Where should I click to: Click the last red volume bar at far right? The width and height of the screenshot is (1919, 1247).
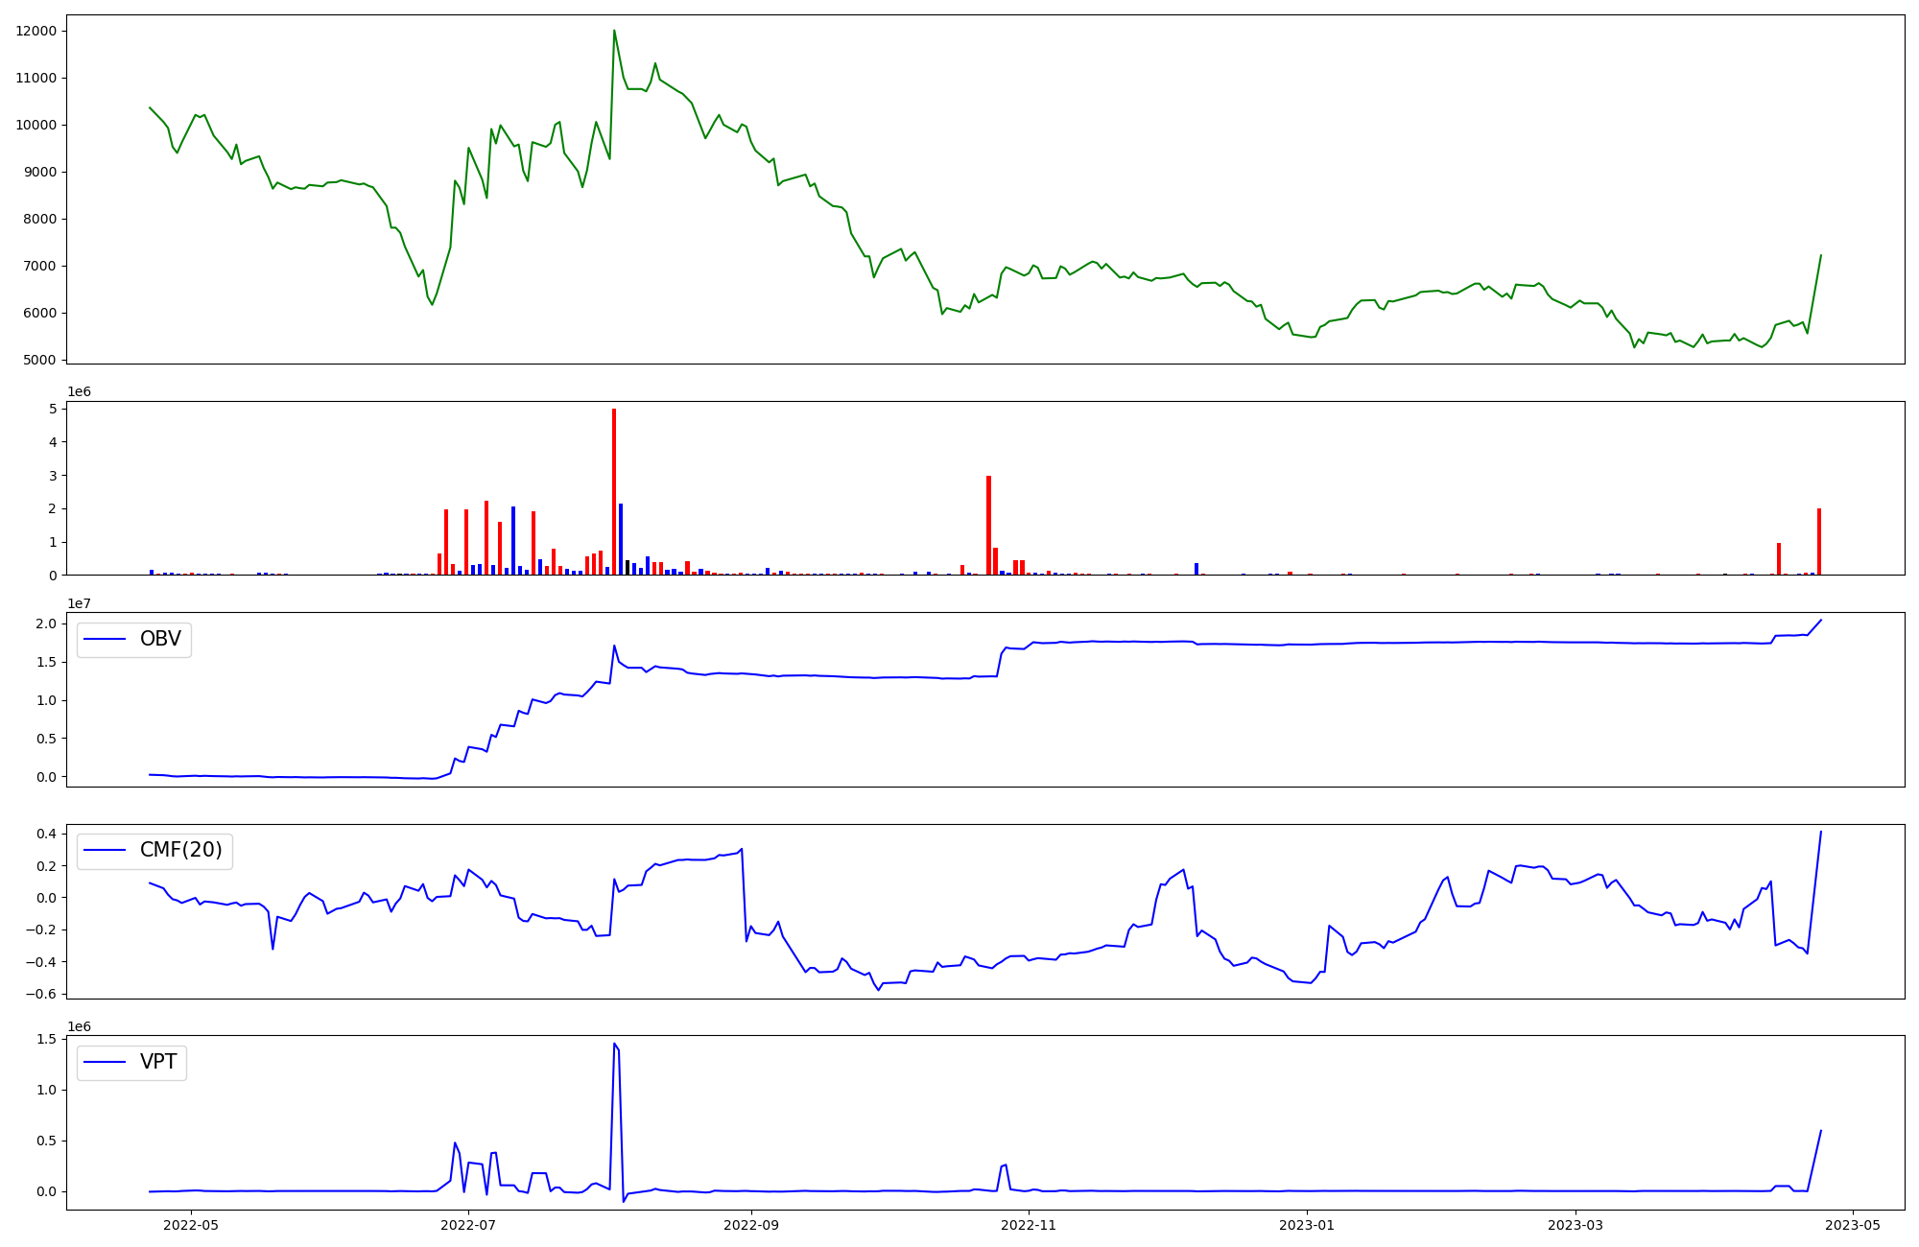tap(1819, 542)
